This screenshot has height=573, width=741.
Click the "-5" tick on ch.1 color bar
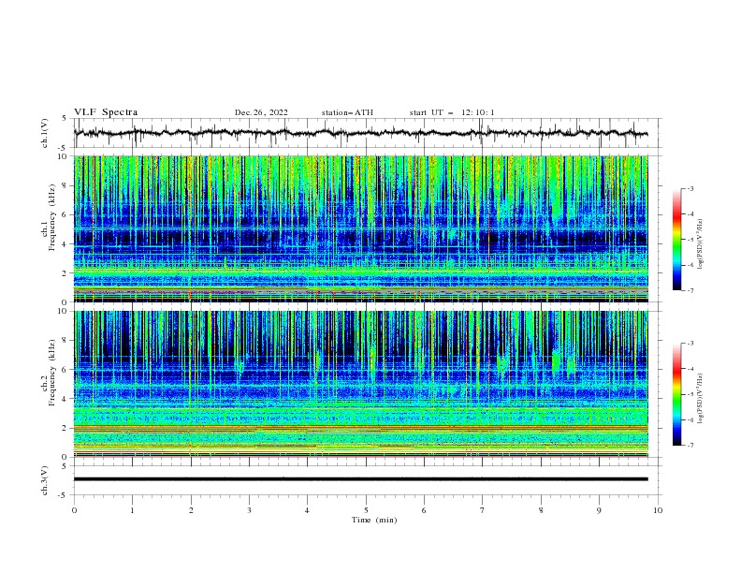(690, 240)
